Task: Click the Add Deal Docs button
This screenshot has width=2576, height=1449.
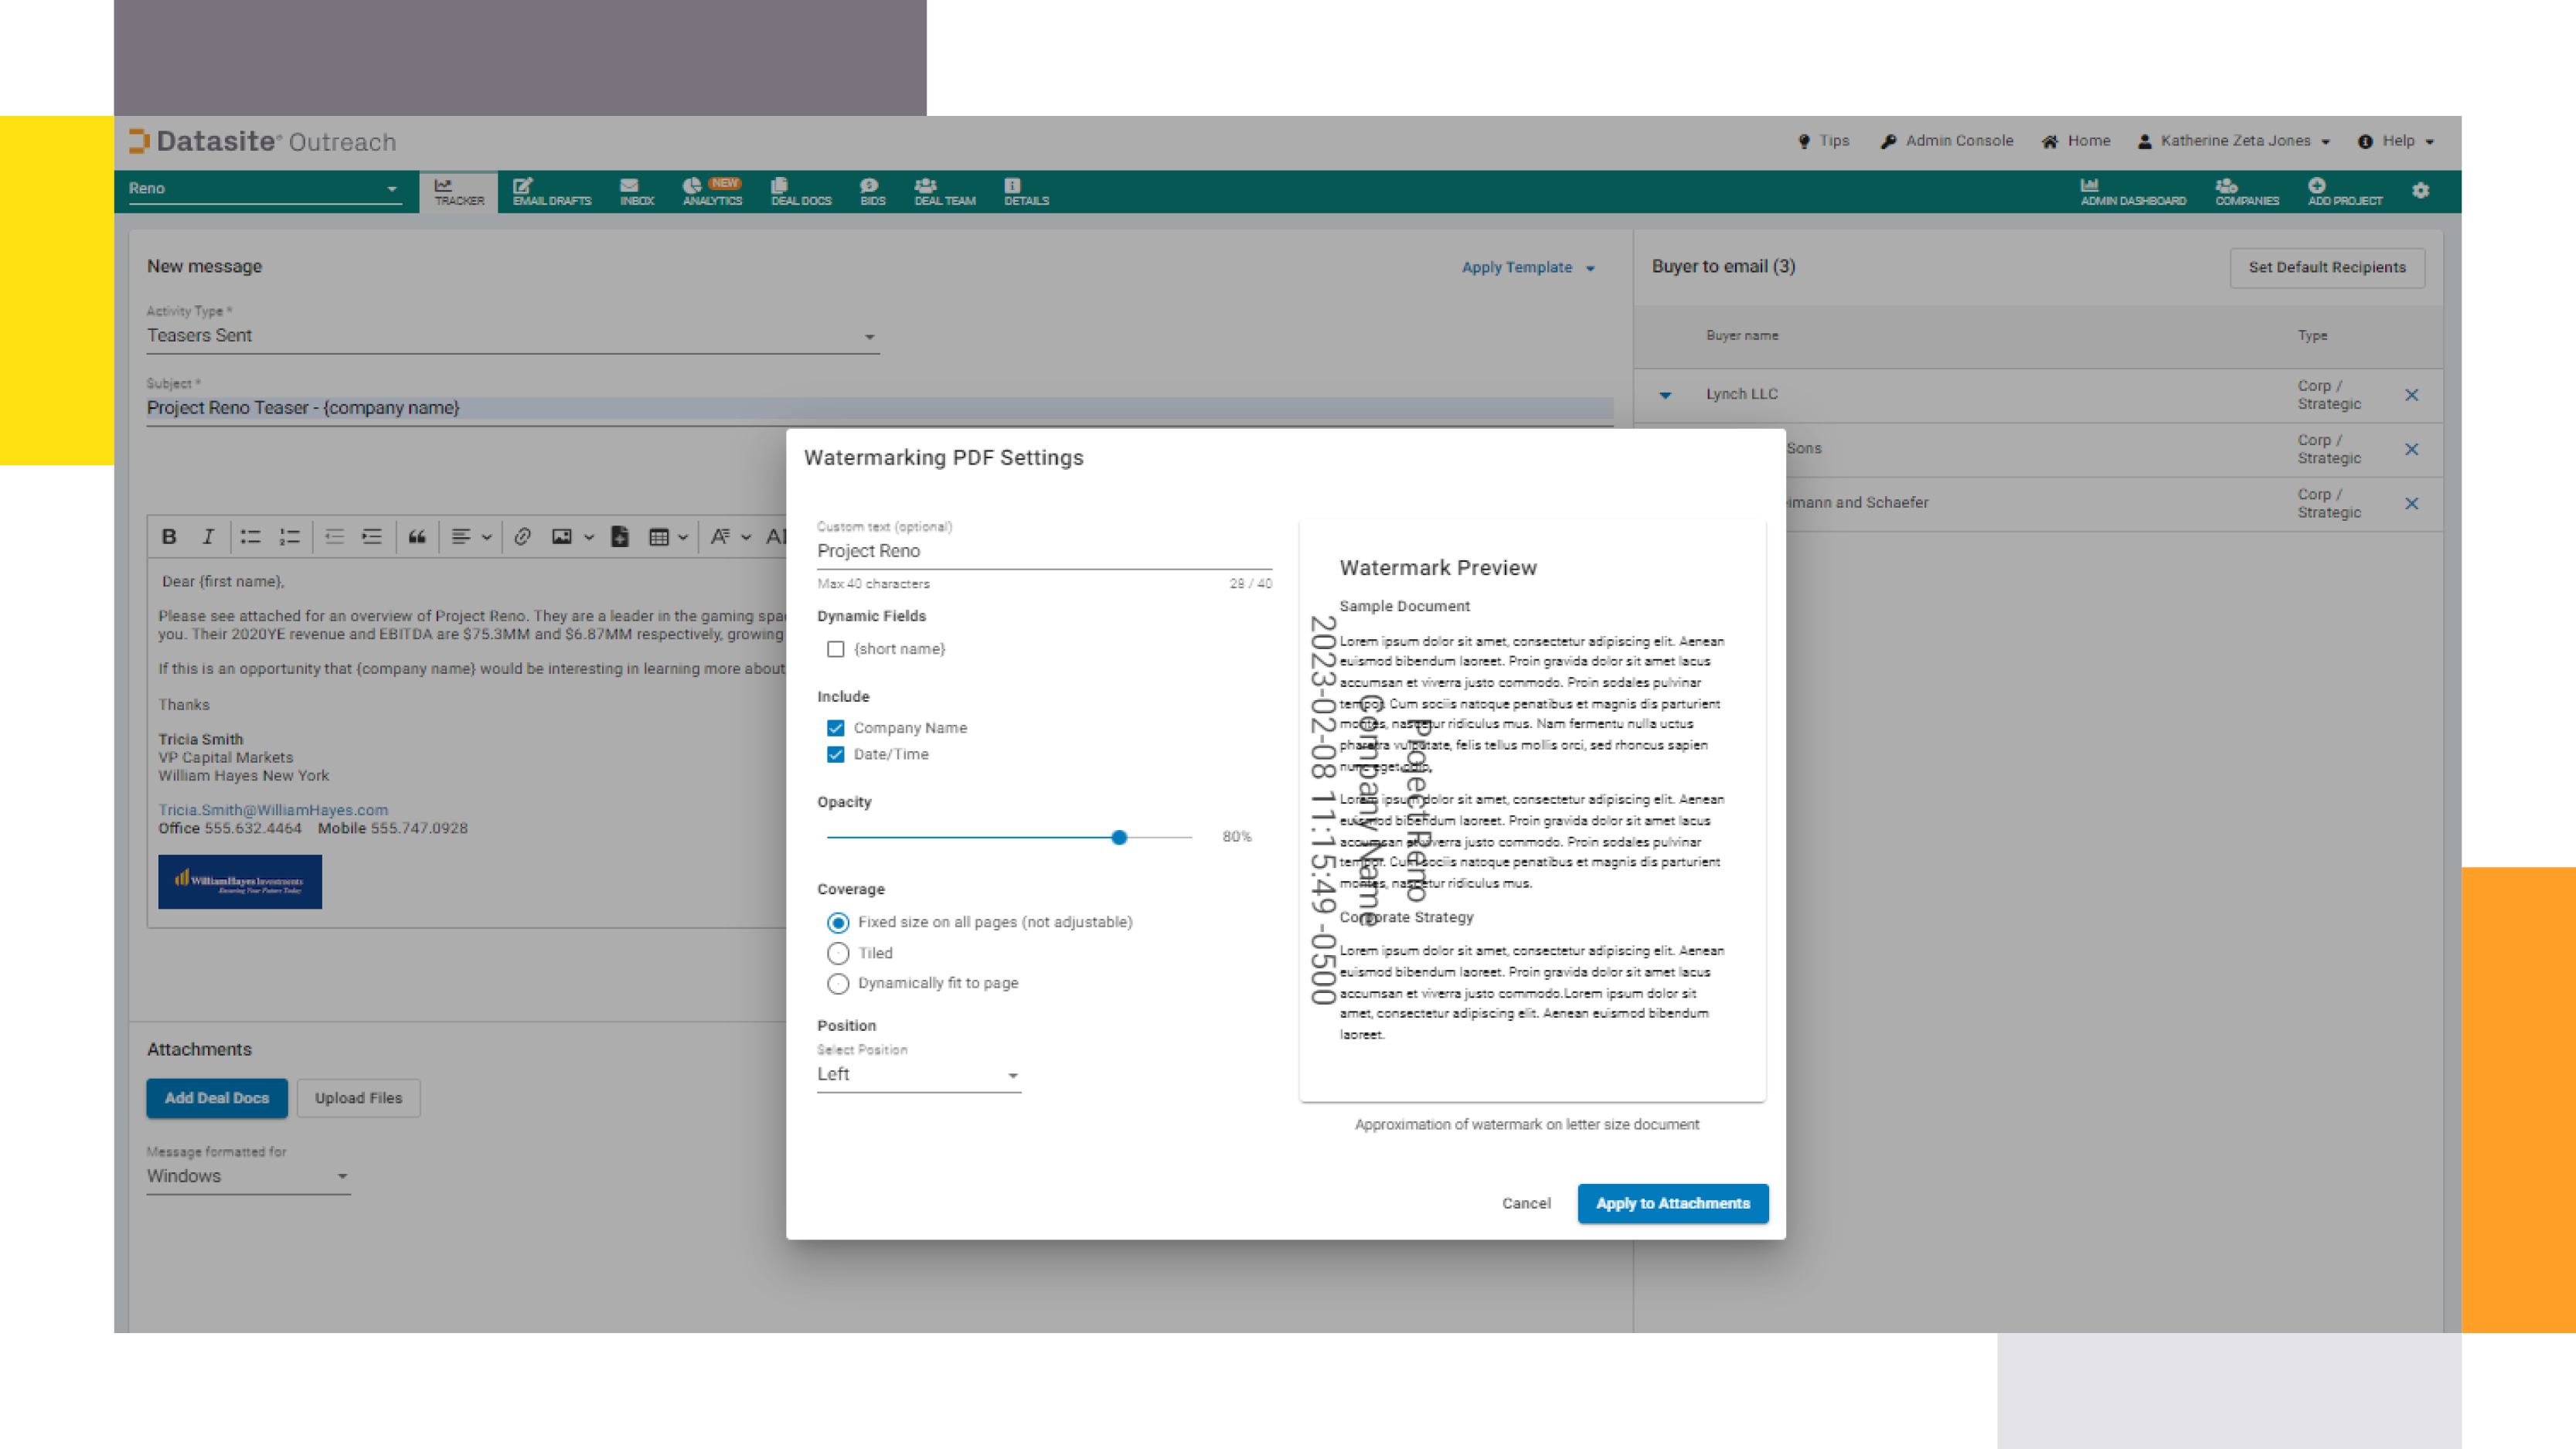Action: point(217,1098)
